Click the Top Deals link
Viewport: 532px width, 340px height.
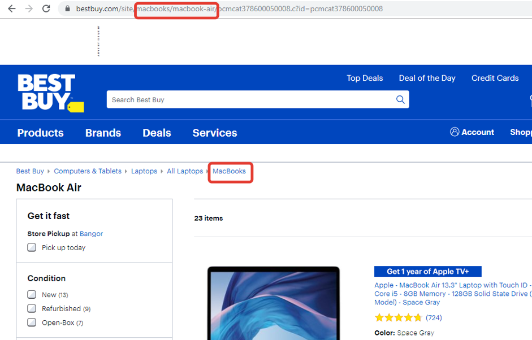point(365,78)
